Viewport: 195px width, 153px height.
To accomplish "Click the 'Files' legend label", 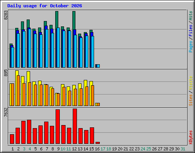I will [191, 31].
